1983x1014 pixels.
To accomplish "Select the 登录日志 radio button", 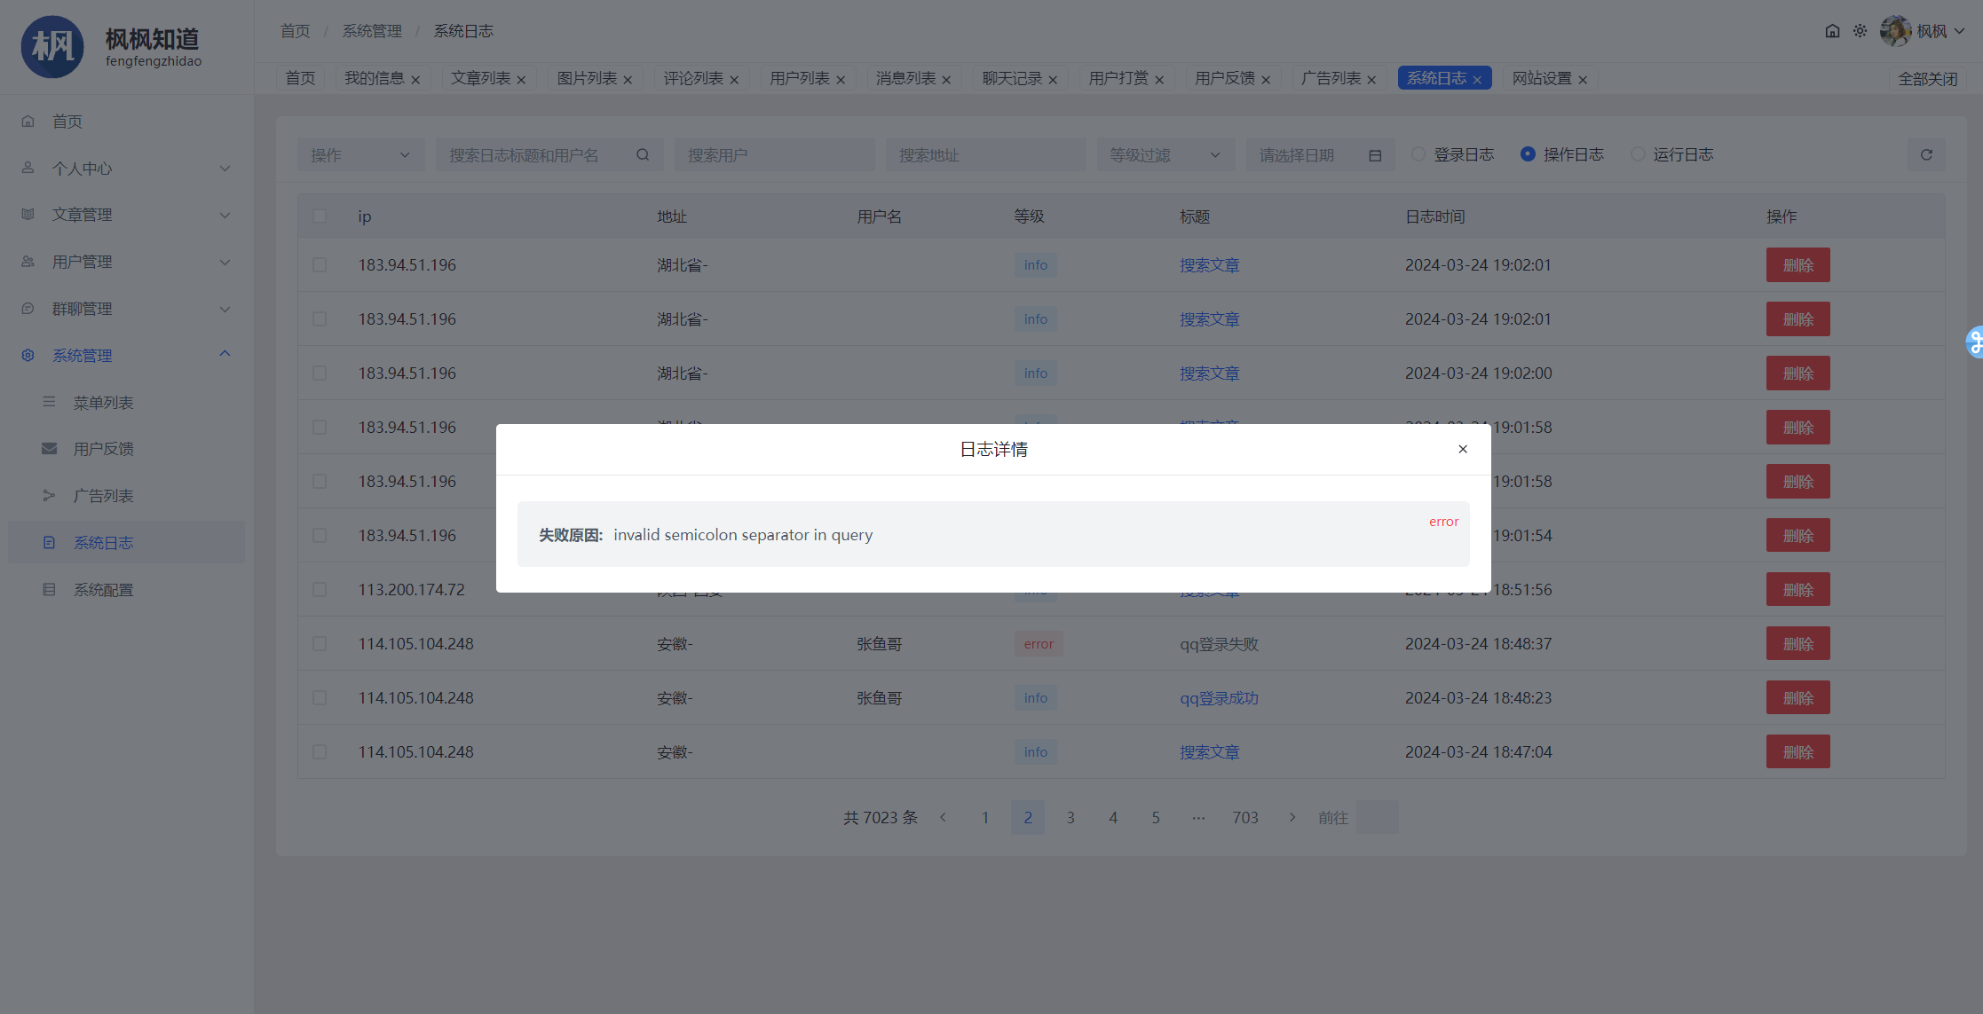I will click(1418, 154).
